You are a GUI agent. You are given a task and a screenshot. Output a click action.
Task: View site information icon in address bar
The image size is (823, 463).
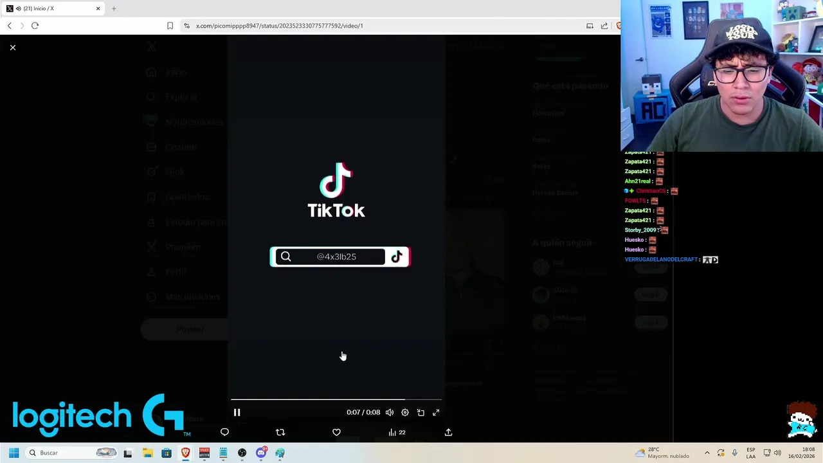186,26
